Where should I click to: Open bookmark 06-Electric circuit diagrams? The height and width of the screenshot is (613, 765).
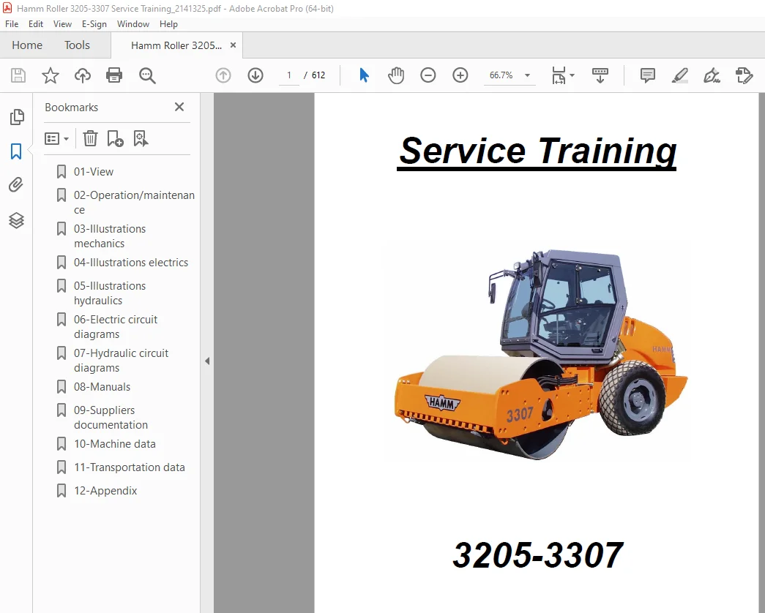coord(116,327)
